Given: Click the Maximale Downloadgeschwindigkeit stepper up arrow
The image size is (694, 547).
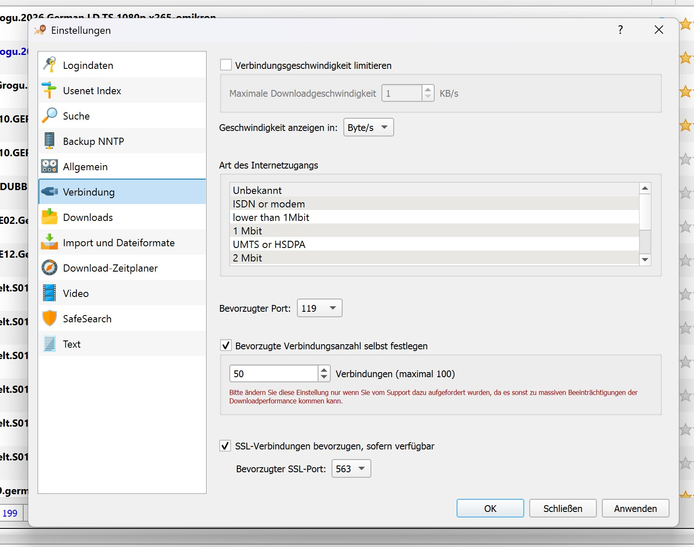Looking at the screenshot, I should point(428,90).
